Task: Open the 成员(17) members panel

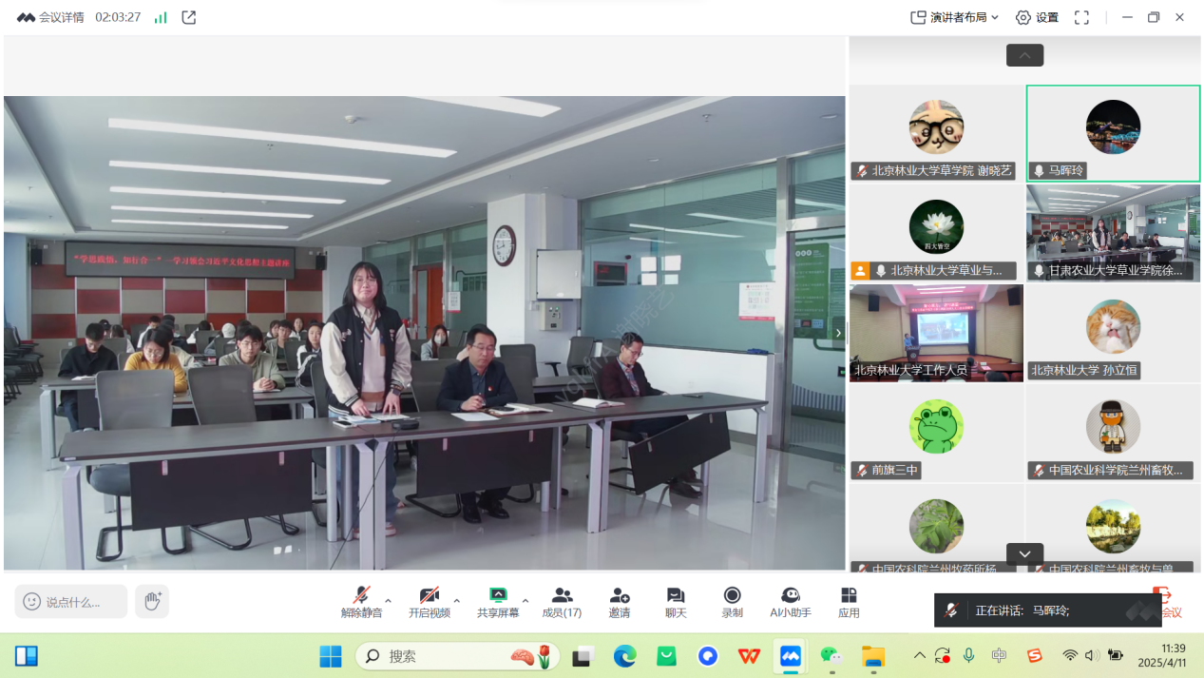Action: [x=562, y=603]
